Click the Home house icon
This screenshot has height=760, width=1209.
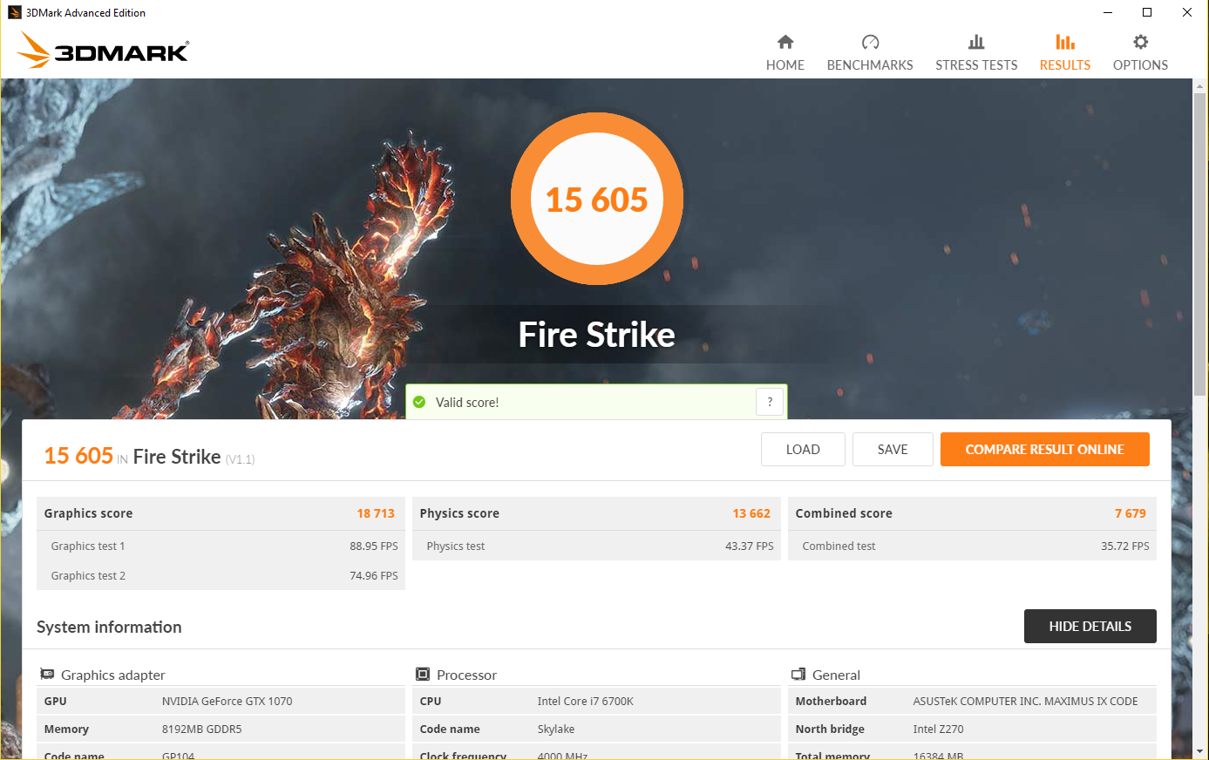click(x=785, y=42)
